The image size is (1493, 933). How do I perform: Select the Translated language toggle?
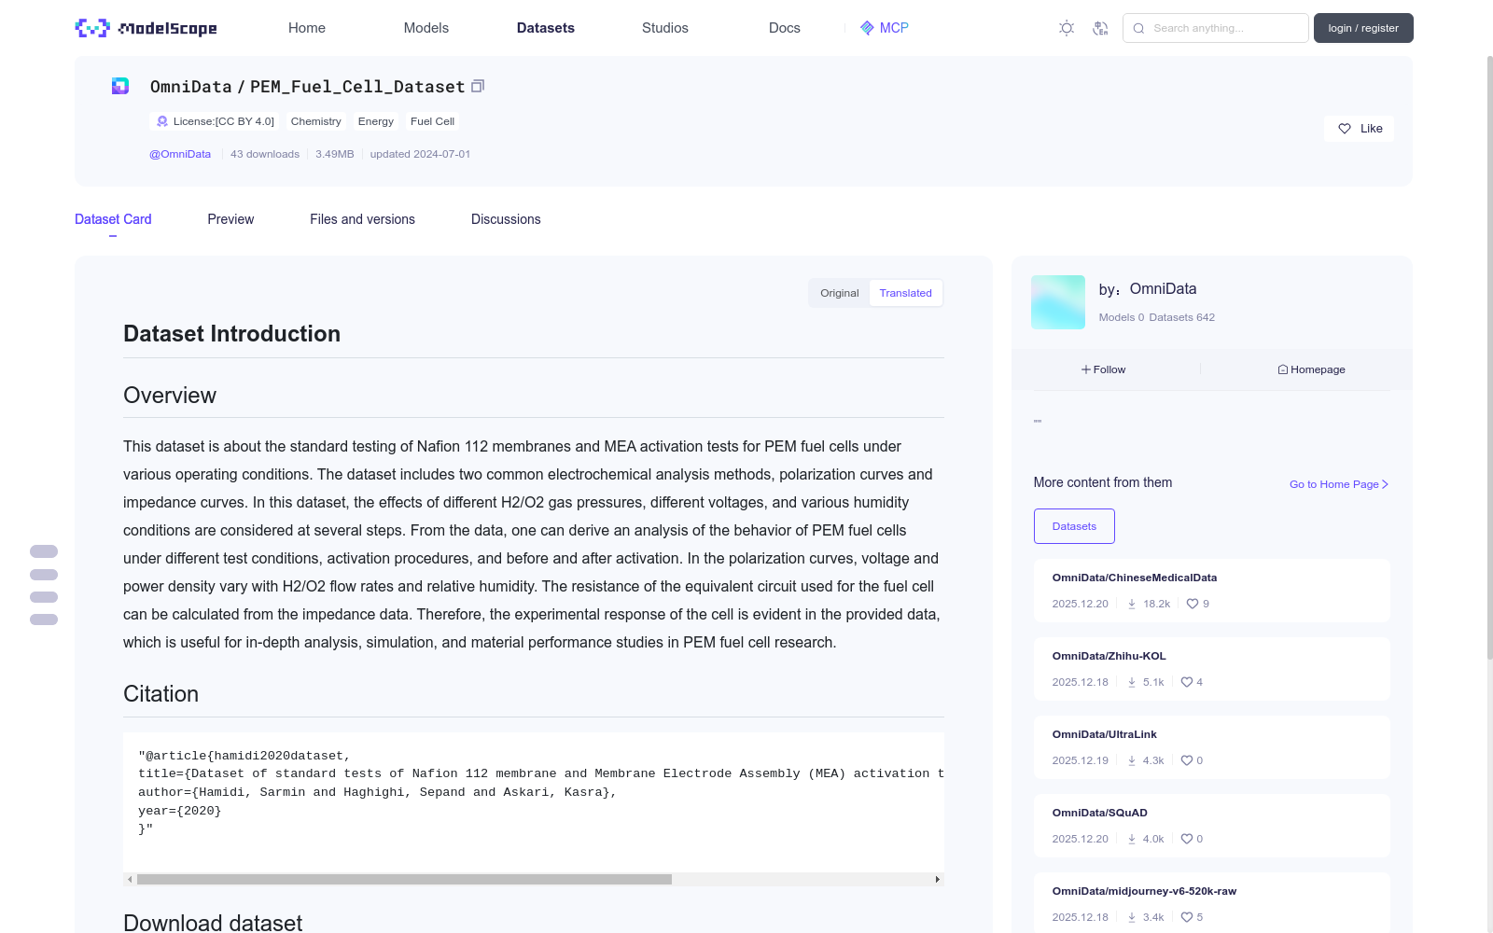(905, 293)
